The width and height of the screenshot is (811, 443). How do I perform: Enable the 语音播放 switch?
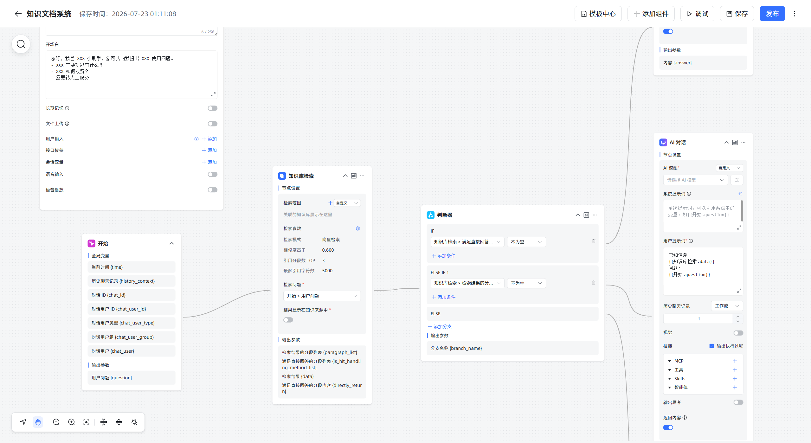[213, 190]
